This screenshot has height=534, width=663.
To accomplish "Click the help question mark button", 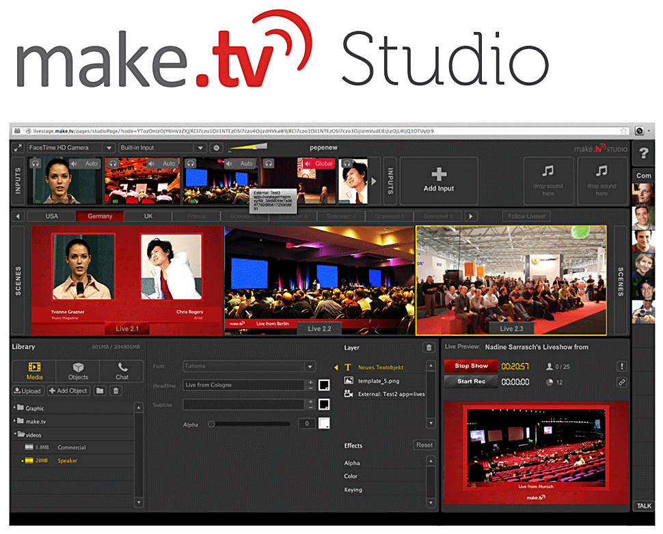I will [x=642, y=153].
